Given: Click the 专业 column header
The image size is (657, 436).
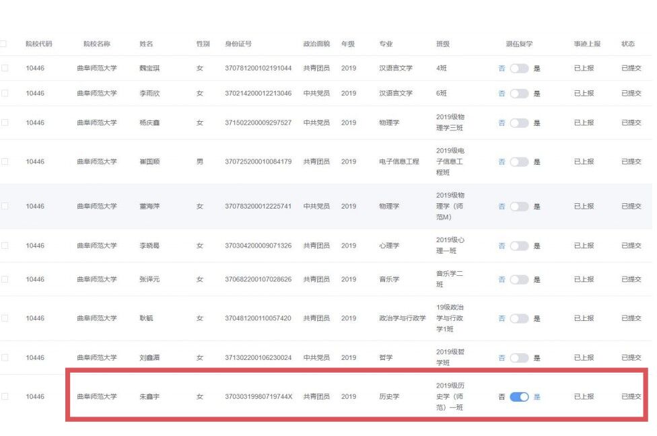Looking at the screenshot, I should [x=386, y=44].
